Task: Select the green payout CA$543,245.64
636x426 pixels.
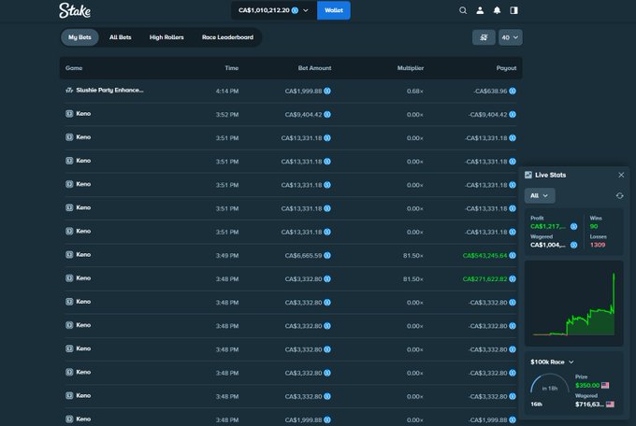Action: [x=484, y=255]
